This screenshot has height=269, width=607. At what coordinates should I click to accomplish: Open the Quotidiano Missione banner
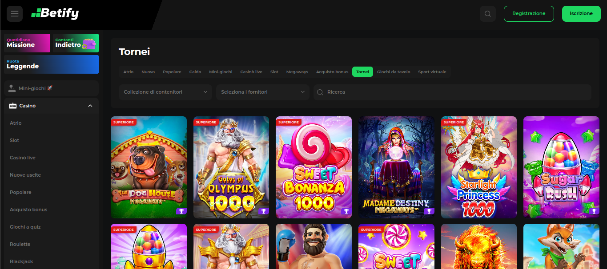[x=27, y=43]
